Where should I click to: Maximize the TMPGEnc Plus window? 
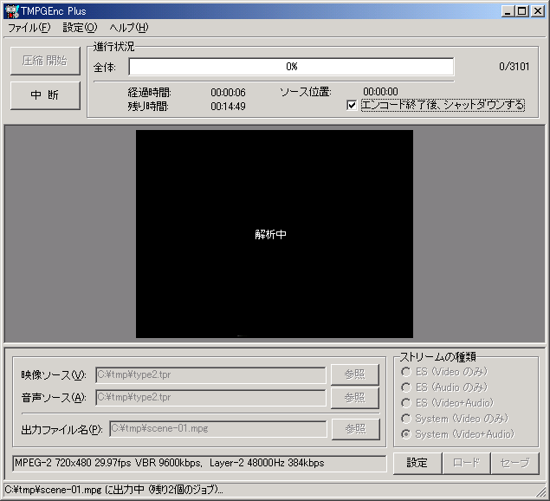tap(521, 11)
